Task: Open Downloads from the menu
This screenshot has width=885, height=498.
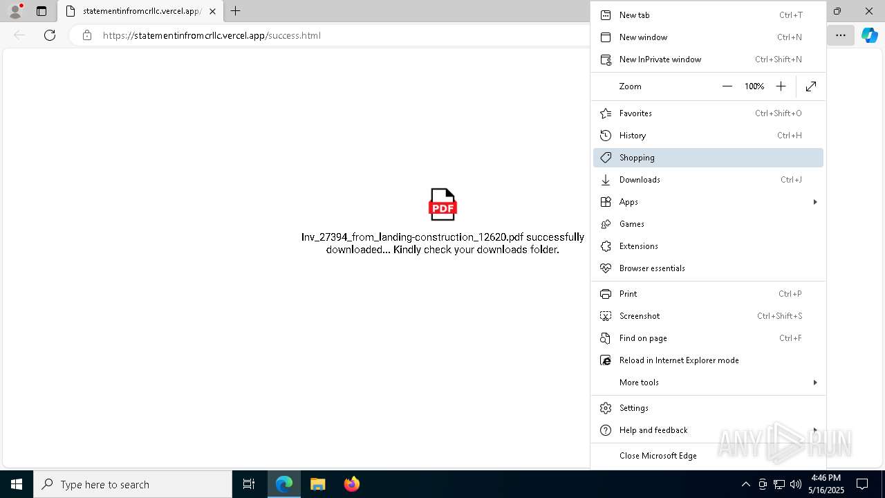Action: (x=708, y=180)
